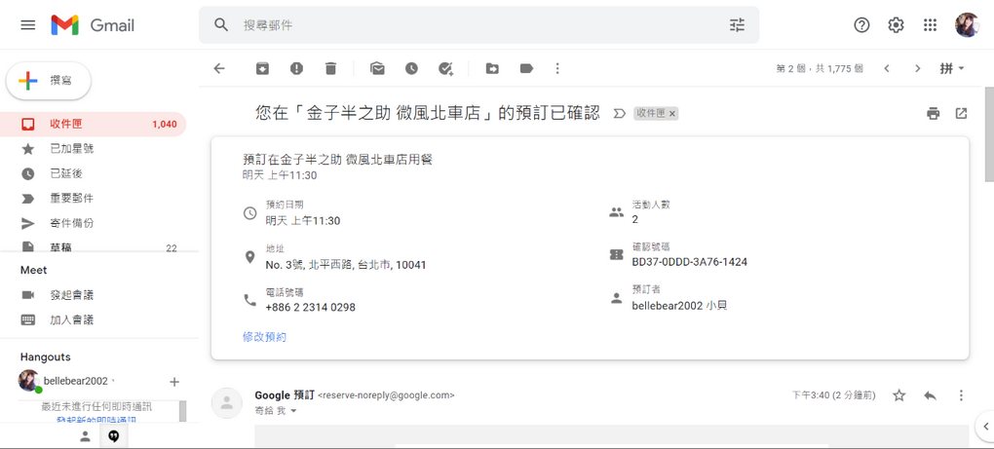Open the account profile avatar
The height and width of the screenshot is (449, 994).
pos(967,25)
